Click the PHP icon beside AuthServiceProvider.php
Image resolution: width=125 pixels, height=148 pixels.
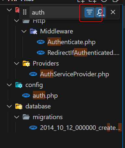click(x=33, y=74)
